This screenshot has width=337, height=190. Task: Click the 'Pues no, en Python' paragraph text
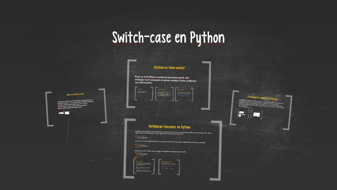[165, 80]
